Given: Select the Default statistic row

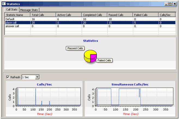Looking at the screenshot, I should point(90,19).
